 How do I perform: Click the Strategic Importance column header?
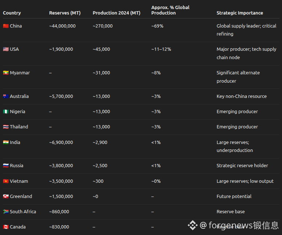click(240, 13)
